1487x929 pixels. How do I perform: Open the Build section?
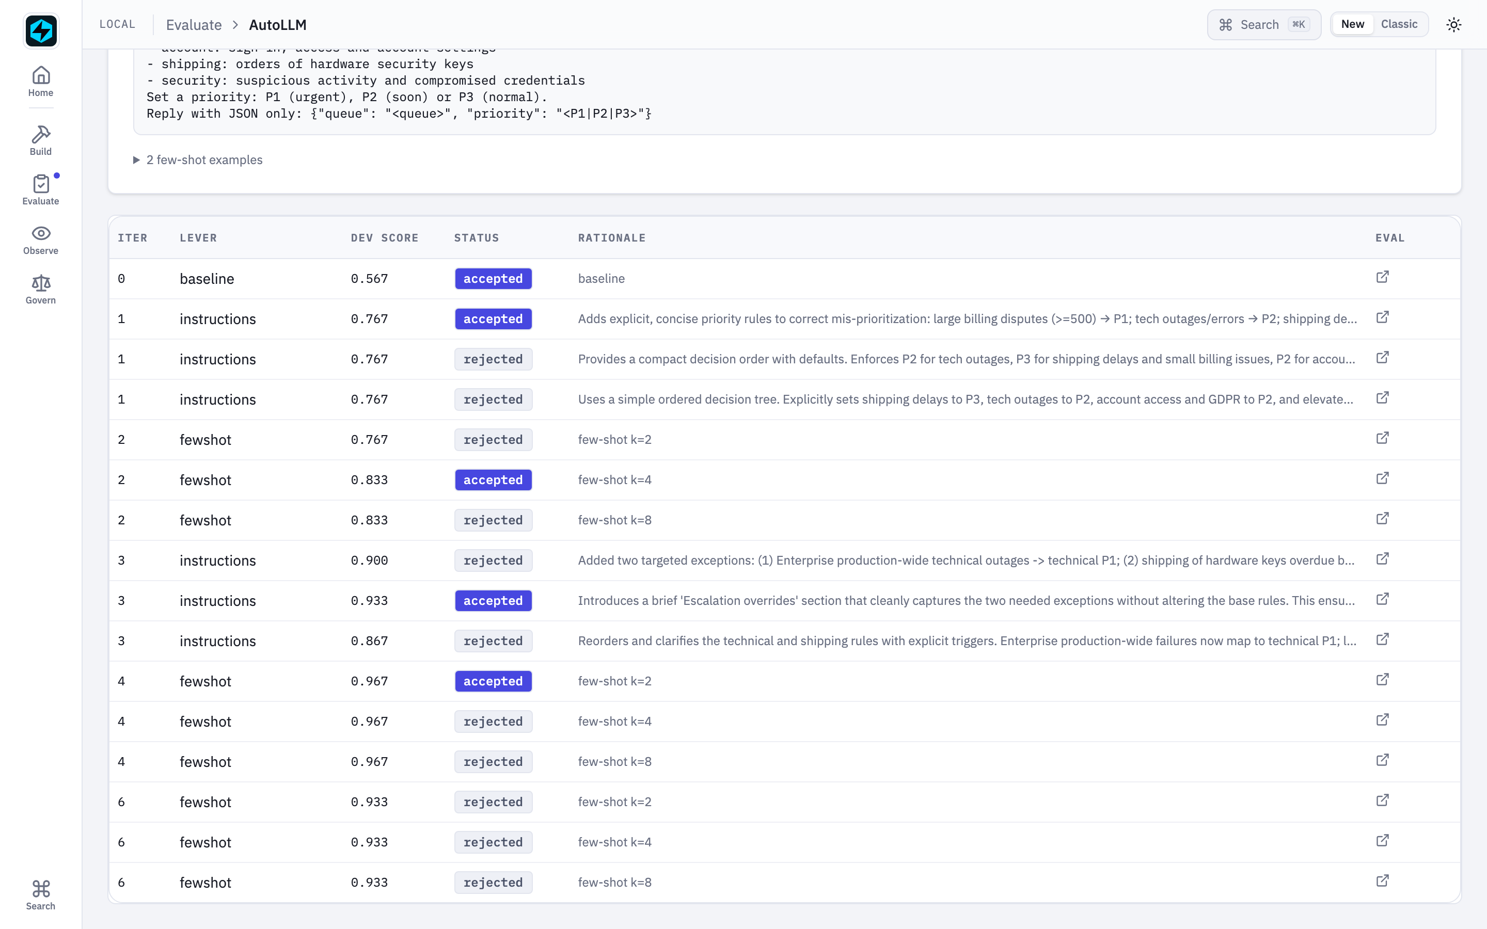point(41,141)
